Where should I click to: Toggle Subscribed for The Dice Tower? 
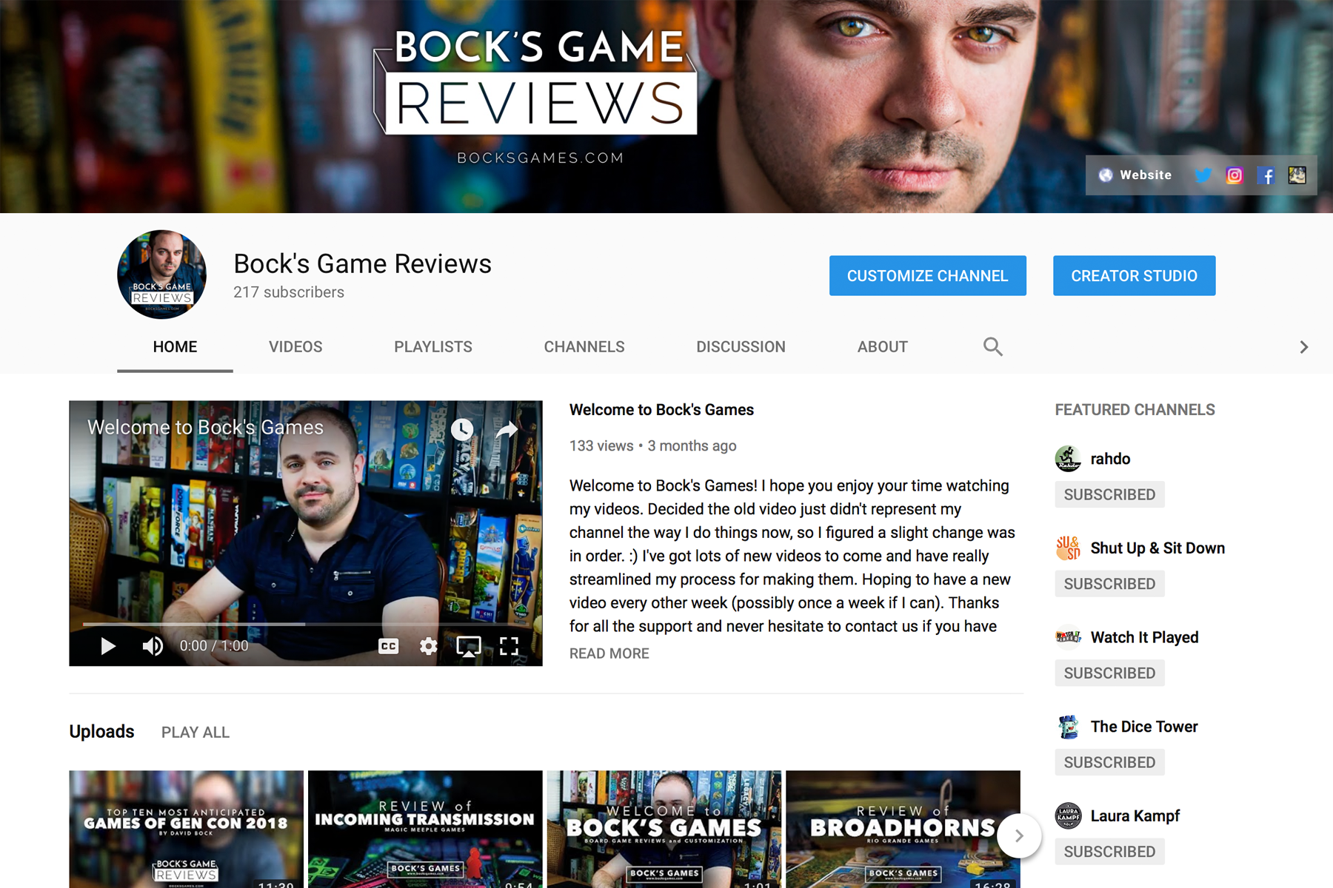coord(1109,762)
